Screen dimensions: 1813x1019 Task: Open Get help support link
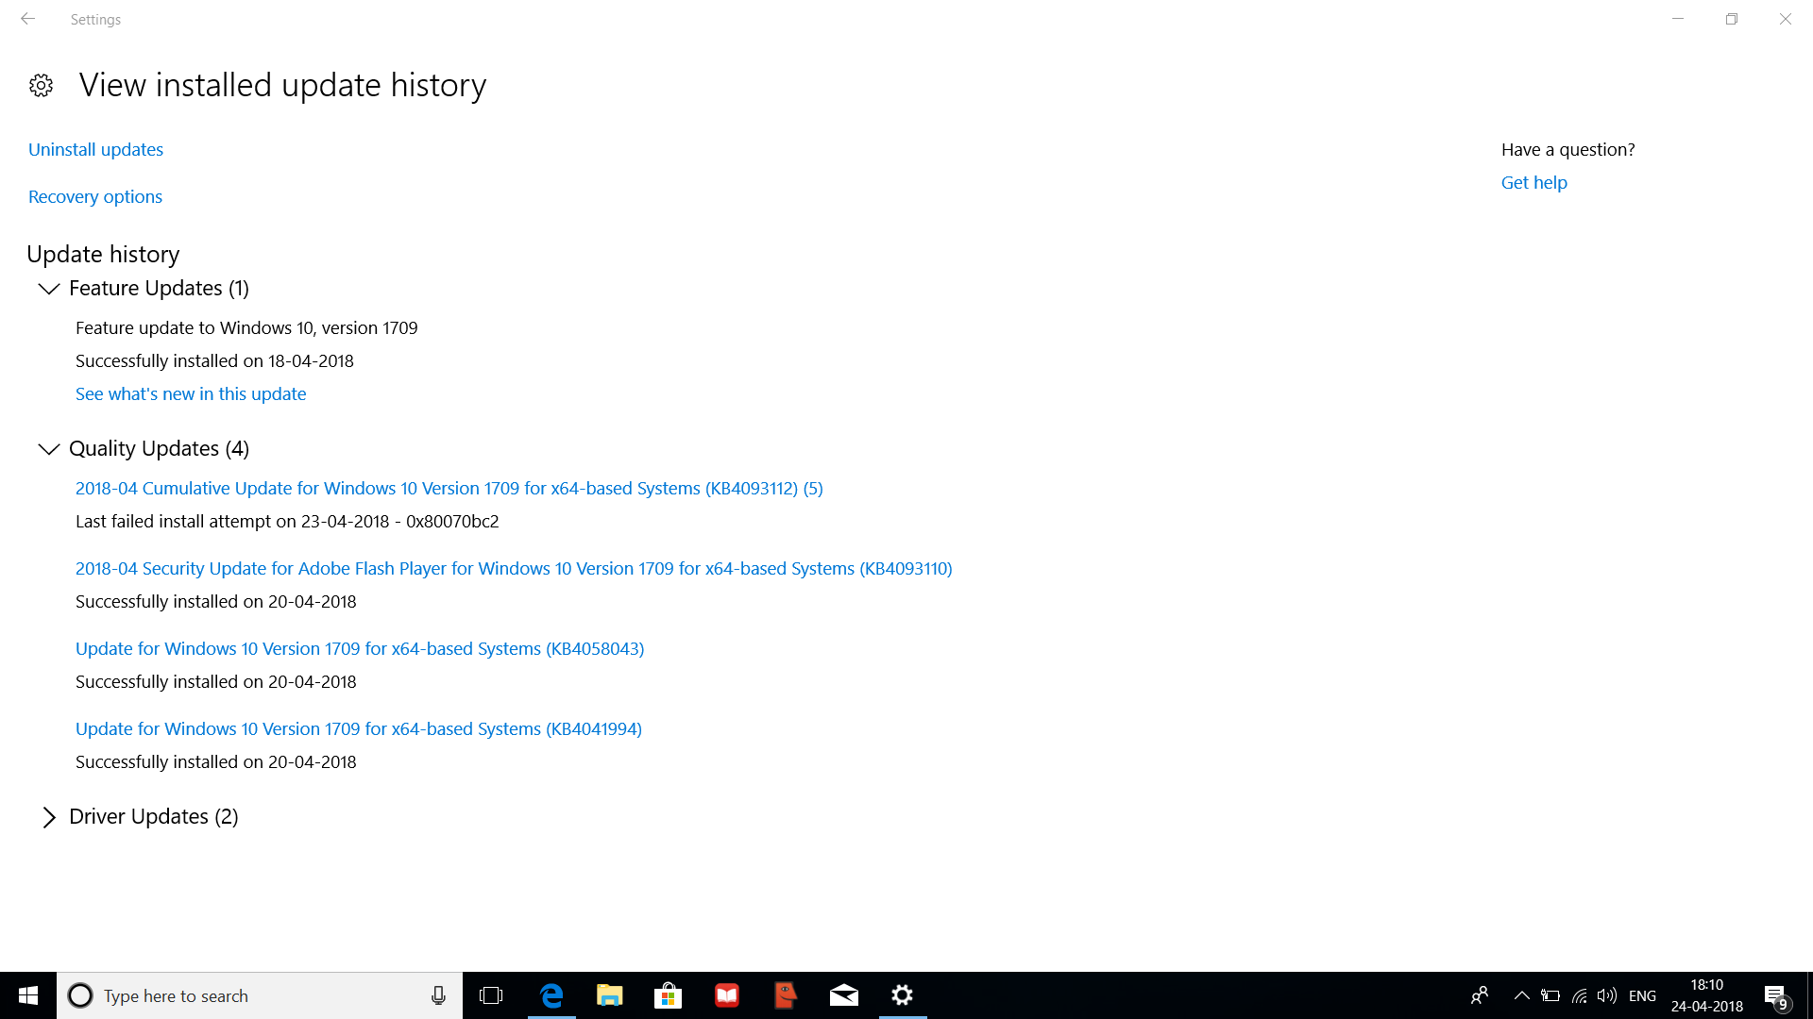(x=1534, y=182)
